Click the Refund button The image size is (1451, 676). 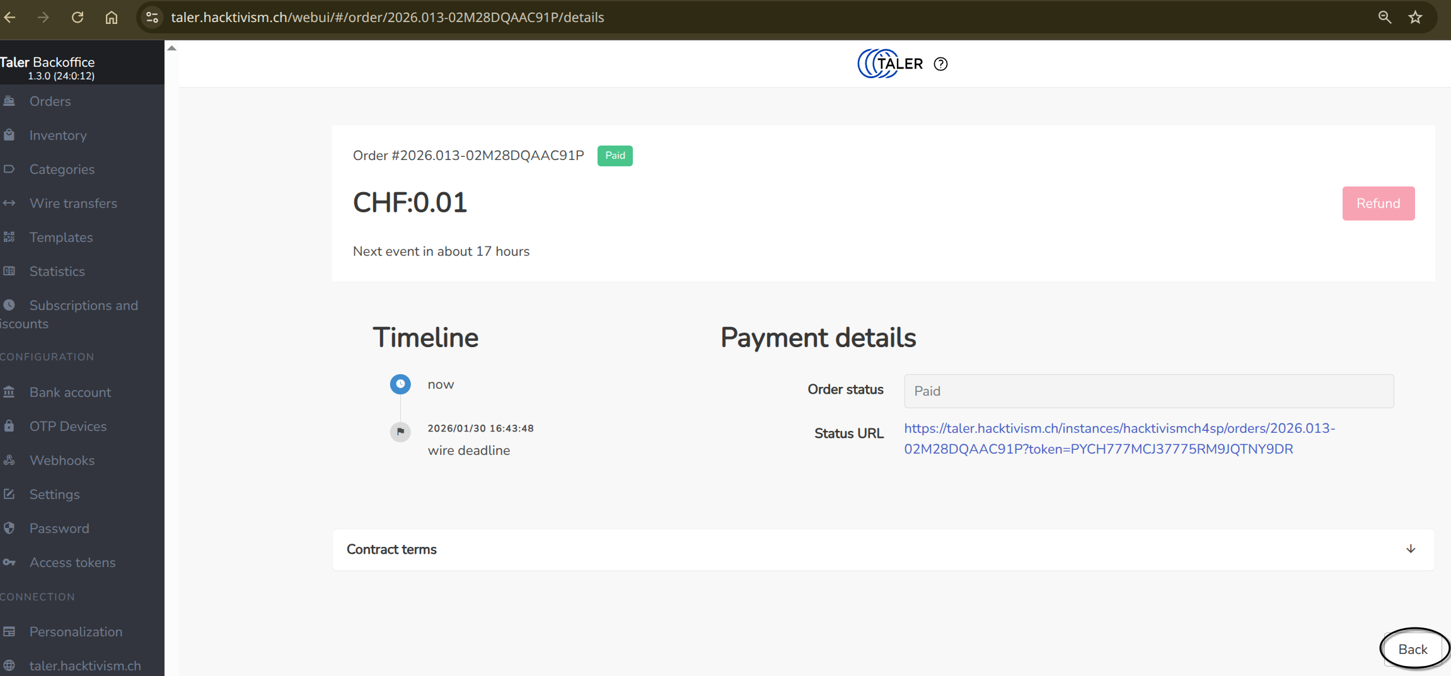1379,203
